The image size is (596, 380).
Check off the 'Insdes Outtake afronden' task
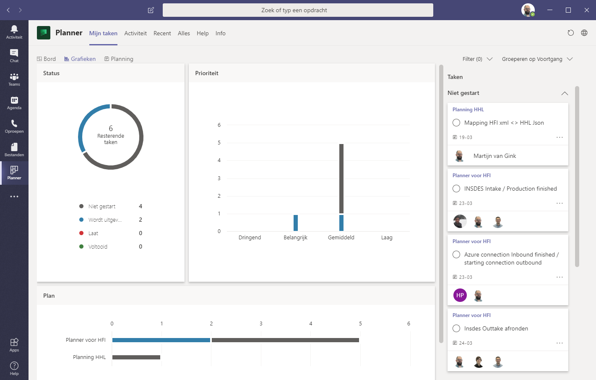[x=456, y=328]
